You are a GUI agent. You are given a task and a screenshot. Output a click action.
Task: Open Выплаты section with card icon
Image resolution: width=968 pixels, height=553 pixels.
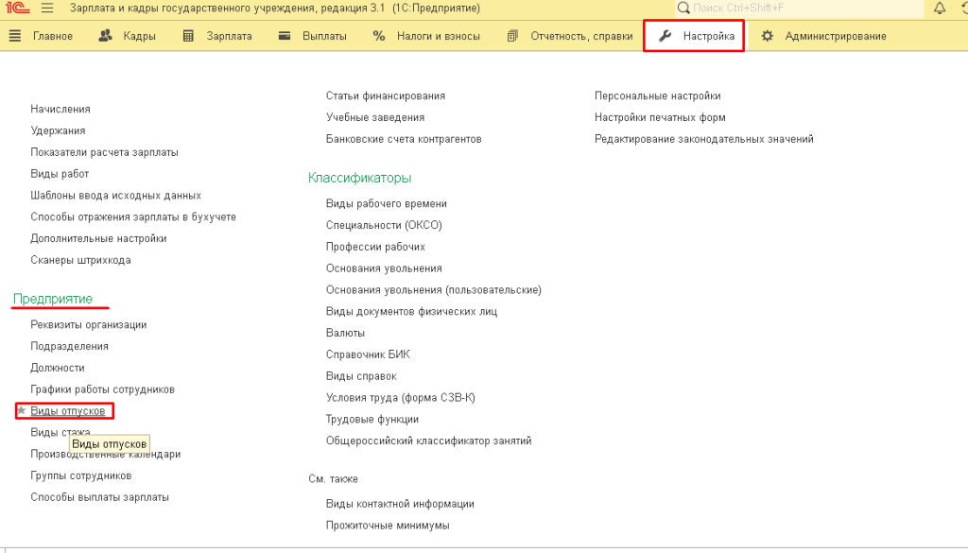point(312,36)
